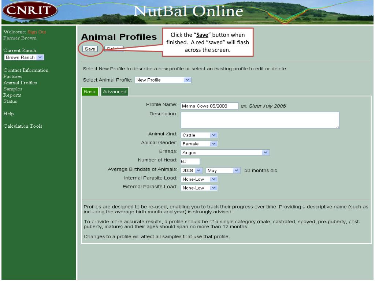Screen dimensions: 375x281
Task: Go to Pastures page
Action: pyautogui.click(x=13, y=76)
